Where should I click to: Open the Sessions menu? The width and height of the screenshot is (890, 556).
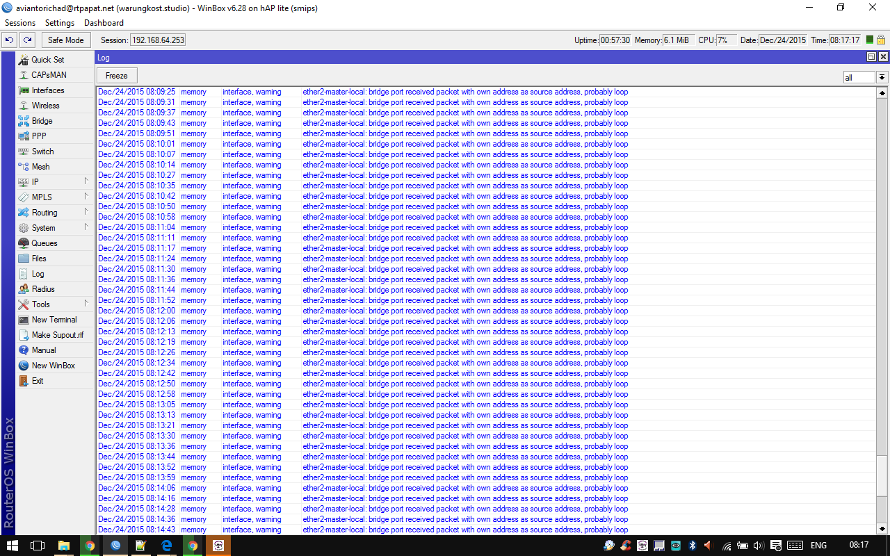[x=19, y=22]
